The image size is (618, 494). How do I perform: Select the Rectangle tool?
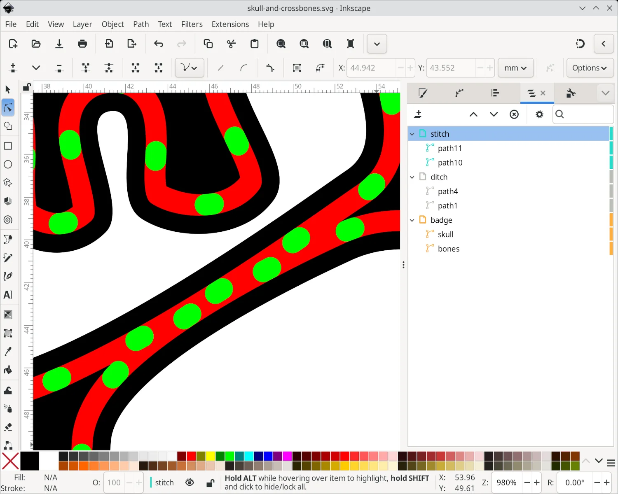point(8,146)
